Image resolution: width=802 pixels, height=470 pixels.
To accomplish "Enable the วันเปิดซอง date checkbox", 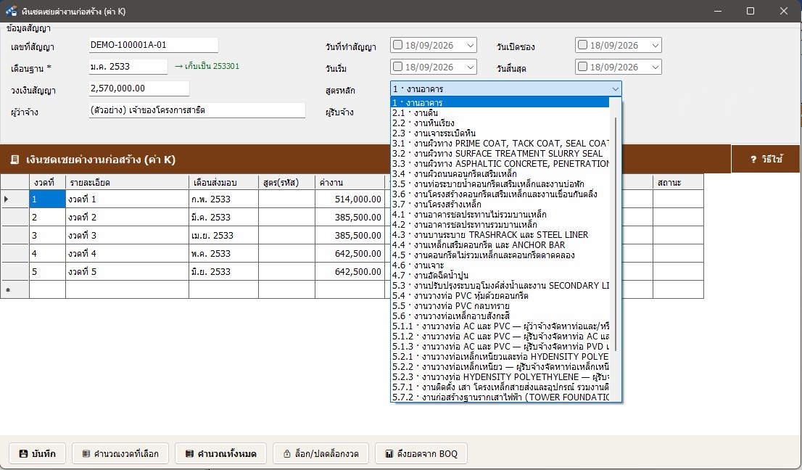I will pos(582,45).
